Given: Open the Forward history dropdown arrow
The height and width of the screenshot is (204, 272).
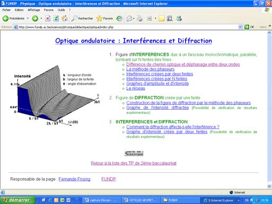Looking at the screenshot, I should (x=41, y=19).
